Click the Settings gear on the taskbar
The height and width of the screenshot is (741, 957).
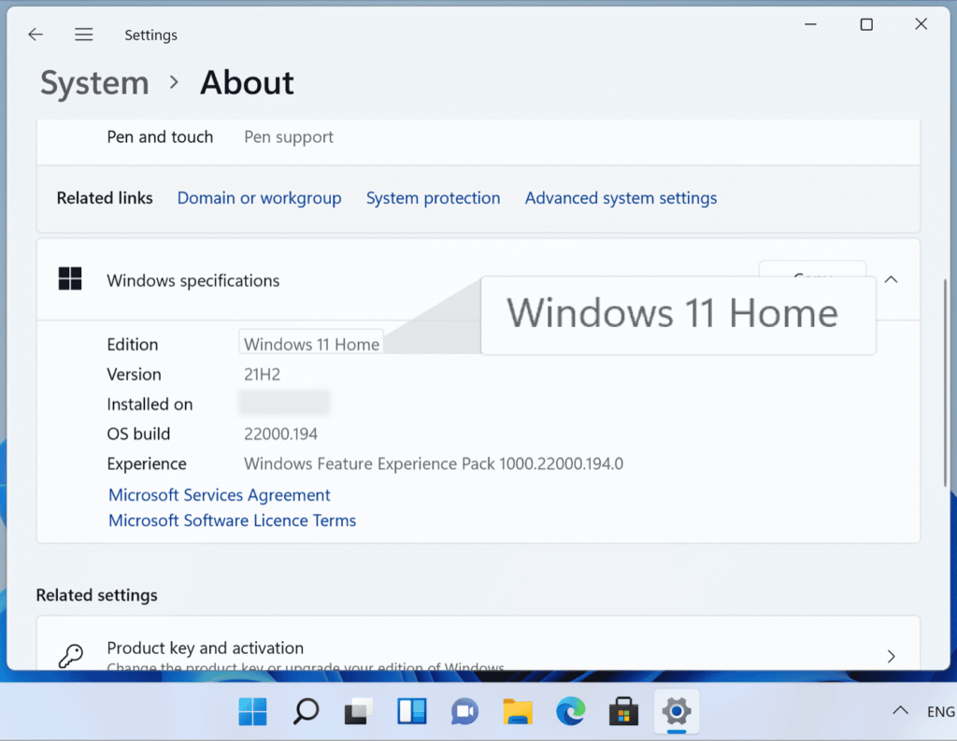676,711
